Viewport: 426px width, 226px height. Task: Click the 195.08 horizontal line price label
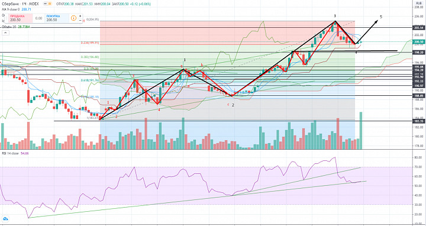coord(419,66)
